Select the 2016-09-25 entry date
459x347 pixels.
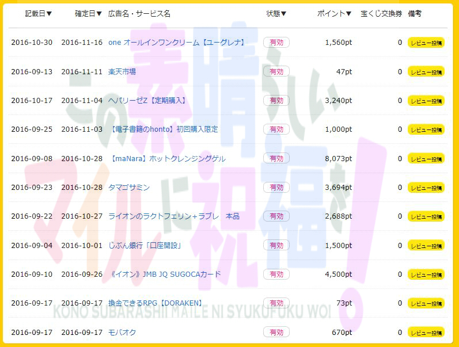pyautogui.click(x=32, y=129)
